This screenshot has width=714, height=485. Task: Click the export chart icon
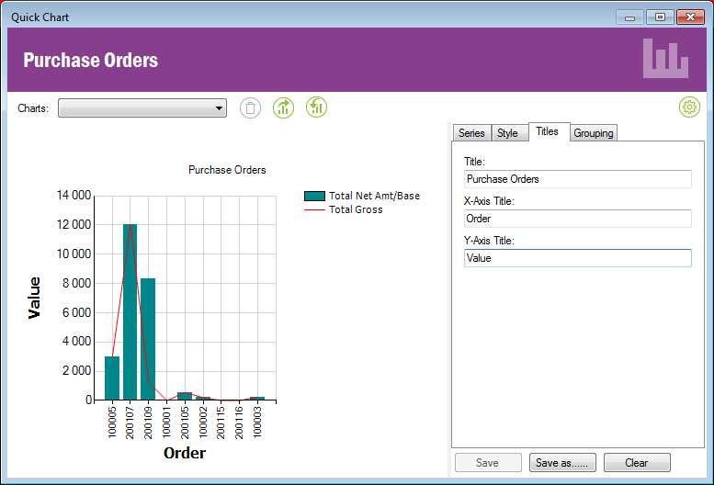284,108
